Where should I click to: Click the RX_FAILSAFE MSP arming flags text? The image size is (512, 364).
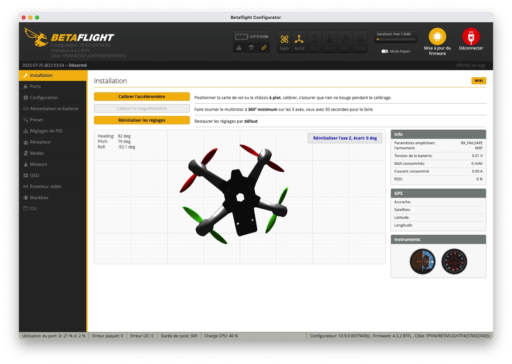point(471,146)
